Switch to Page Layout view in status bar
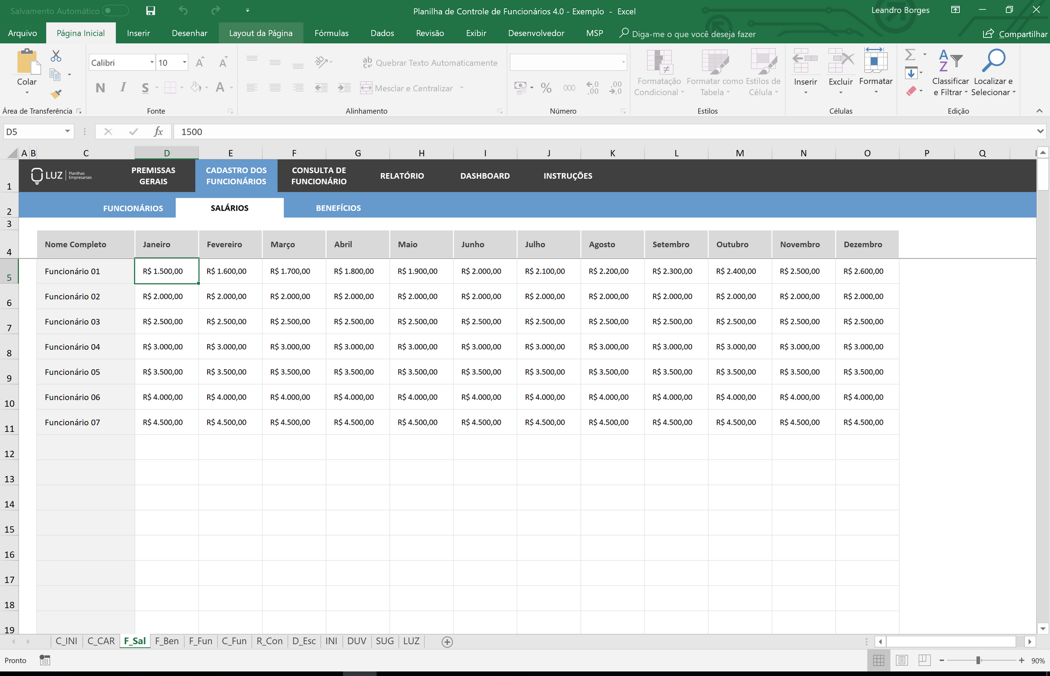 click(902, 661)
